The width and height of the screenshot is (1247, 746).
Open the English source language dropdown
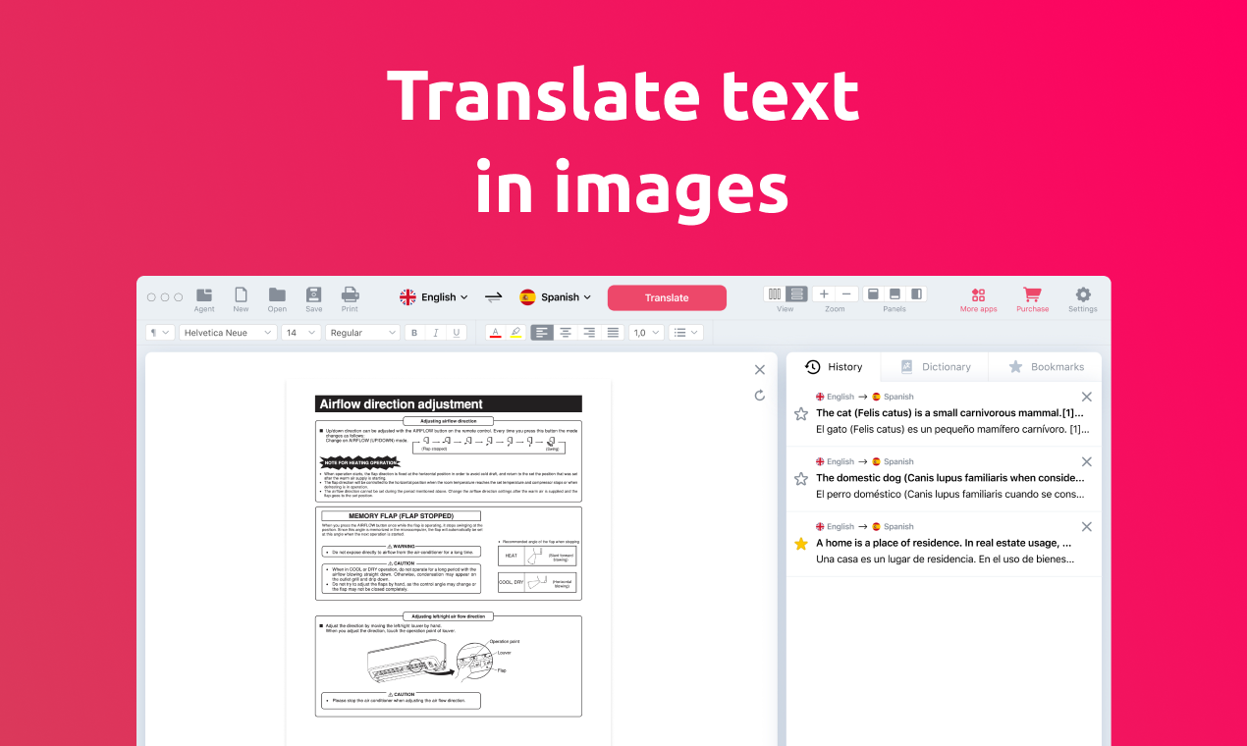click(x=433, y=296)
